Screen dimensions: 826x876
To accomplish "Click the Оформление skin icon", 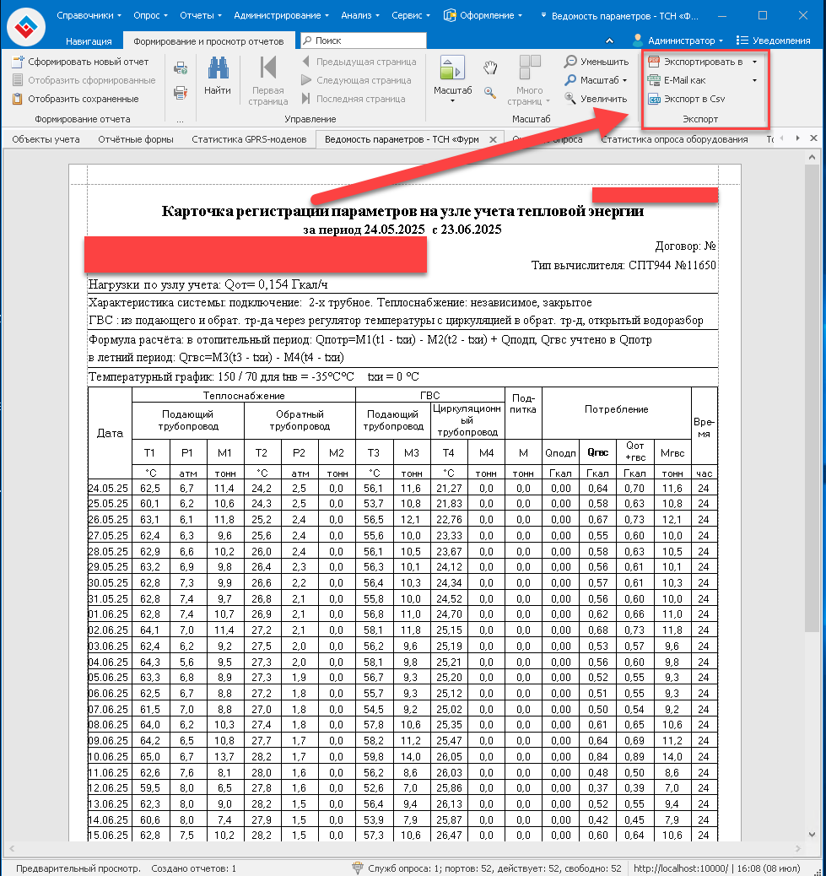I will click(450, 16).
